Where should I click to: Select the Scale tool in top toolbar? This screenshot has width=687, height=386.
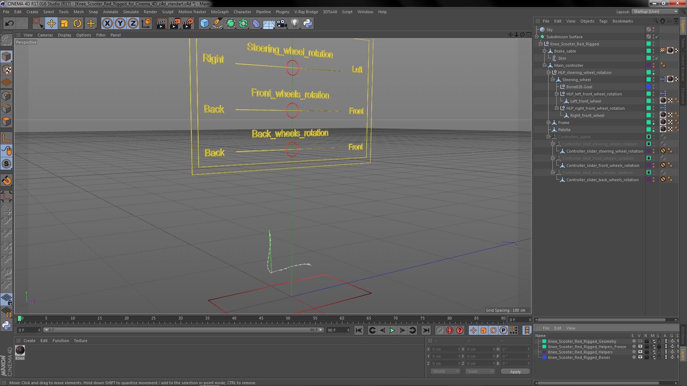pyautogui.click(x=64, y=24)
